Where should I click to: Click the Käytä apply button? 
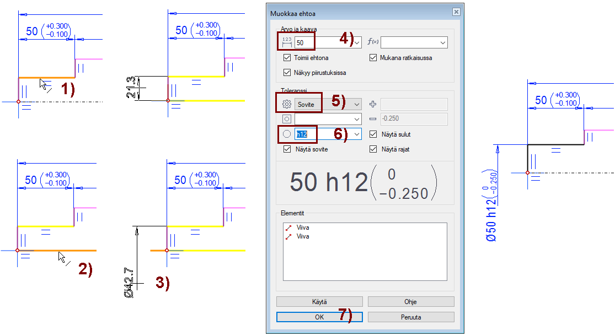click(x=319, y=301)
